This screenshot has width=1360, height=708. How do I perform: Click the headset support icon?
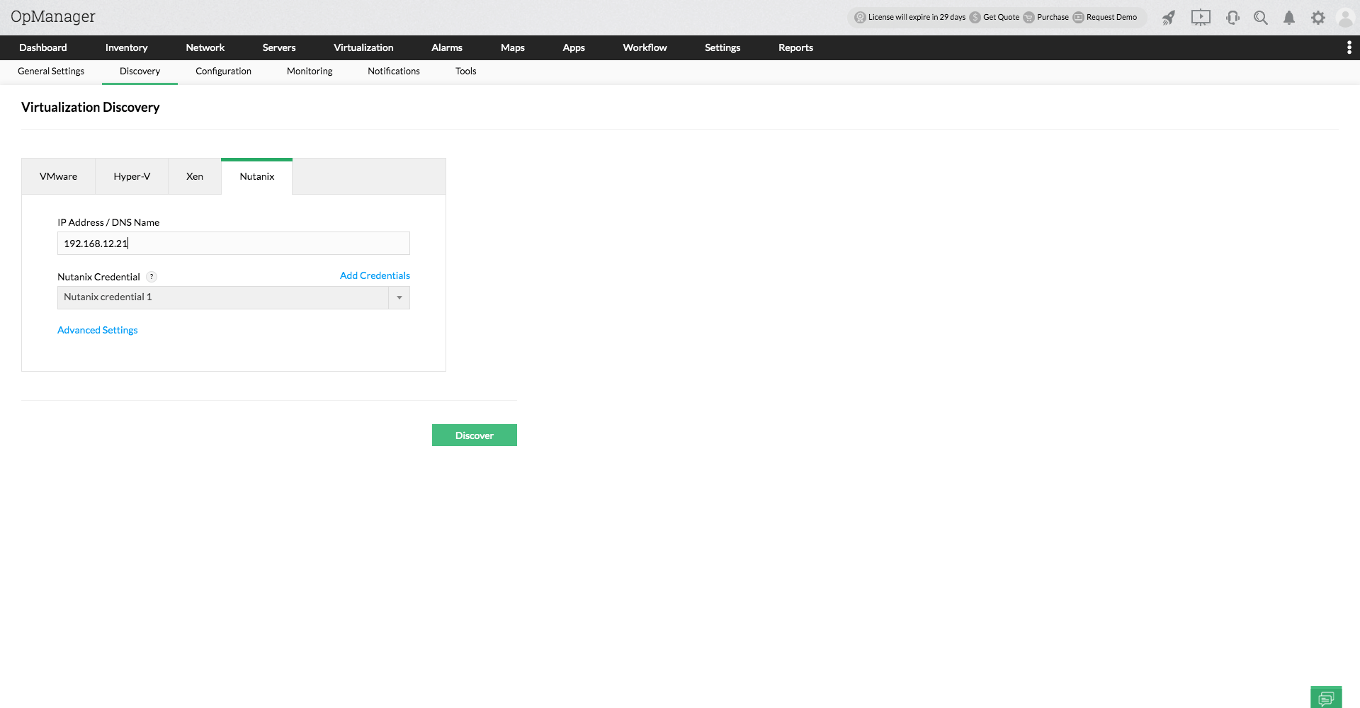(x=1232, y=18)
